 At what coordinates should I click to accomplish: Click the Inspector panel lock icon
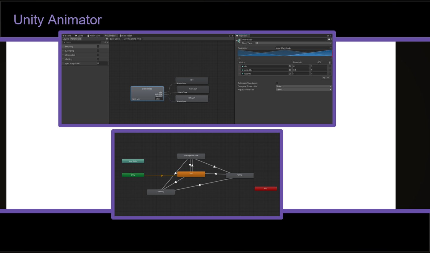(328, 36)
